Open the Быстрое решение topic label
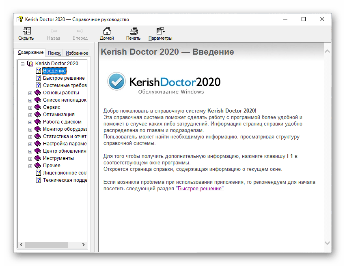345x266 pixels. click(x=64, y=78)
